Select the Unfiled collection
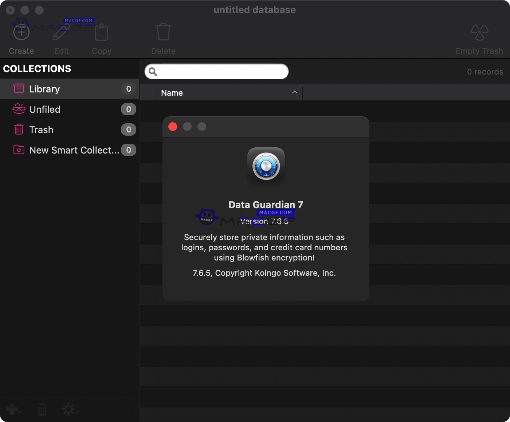 click(x=44, y=109)
